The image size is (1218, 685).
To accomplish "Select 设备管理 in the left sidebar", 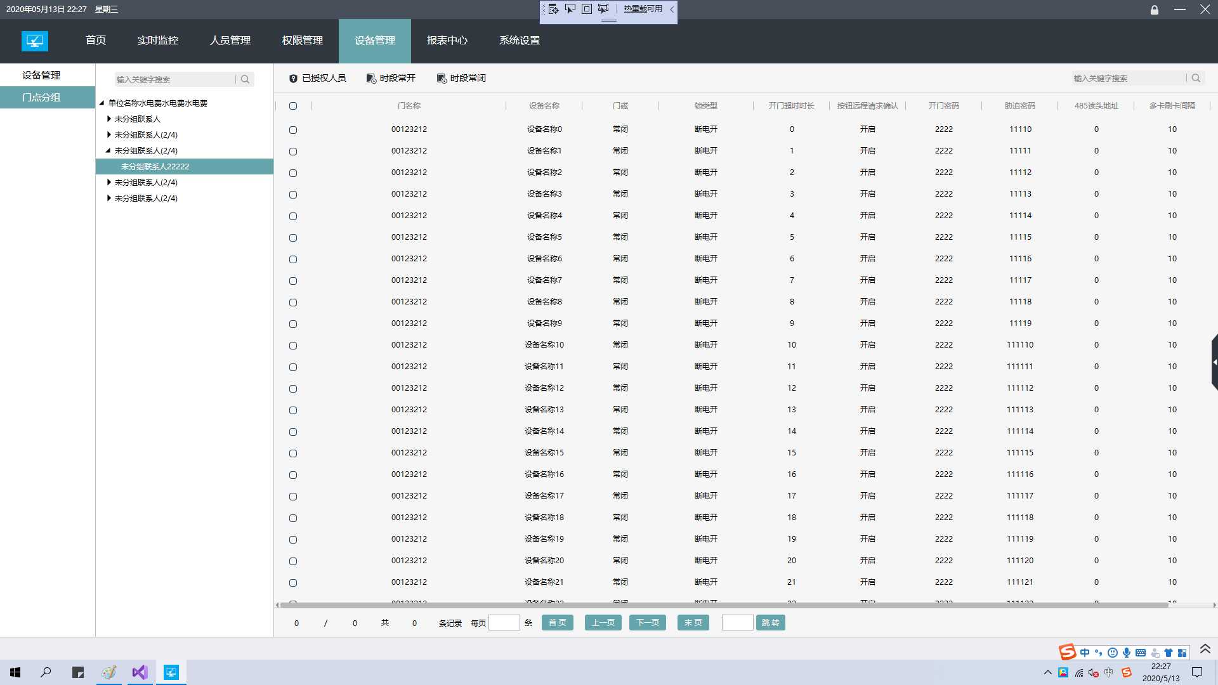I will [x=48, y=75].
